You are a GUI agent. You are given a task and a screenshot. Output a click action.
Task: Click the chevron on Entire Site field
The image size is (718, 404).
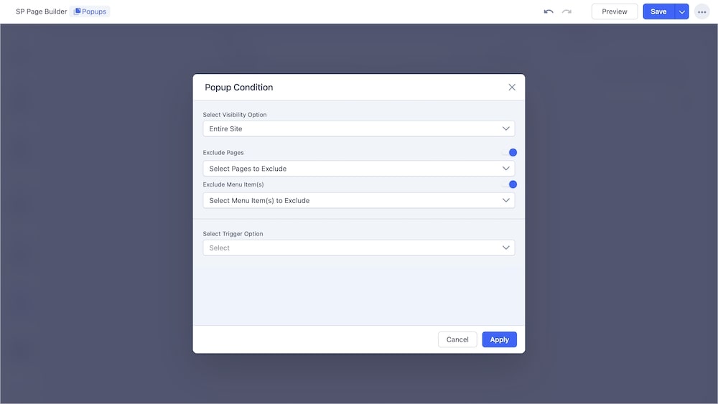pos(506,128)
